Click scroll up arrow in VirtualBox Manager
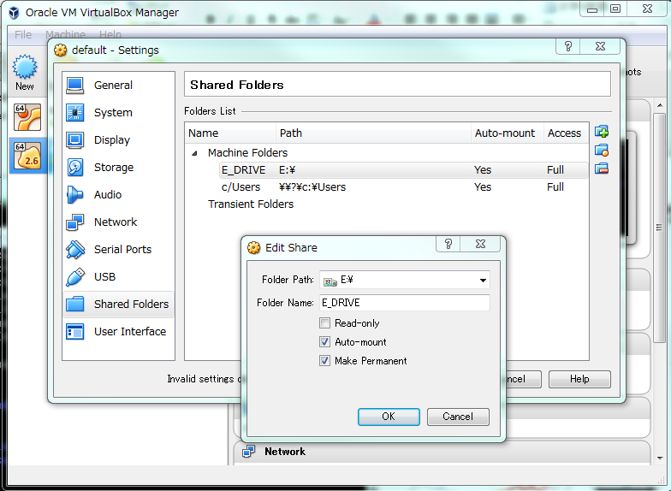Viewport: 671px width, 491px height. (661, 105)
